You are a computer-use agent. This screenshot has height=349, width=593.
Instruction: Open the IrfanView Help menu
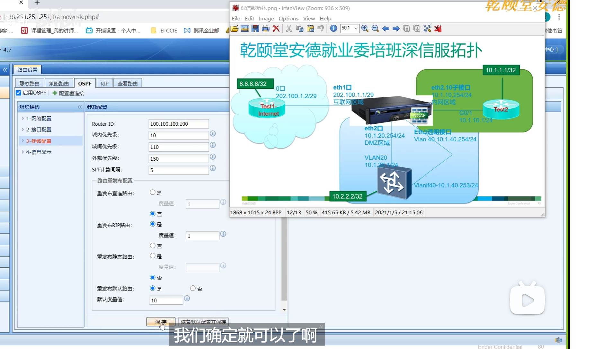(325, 18)
